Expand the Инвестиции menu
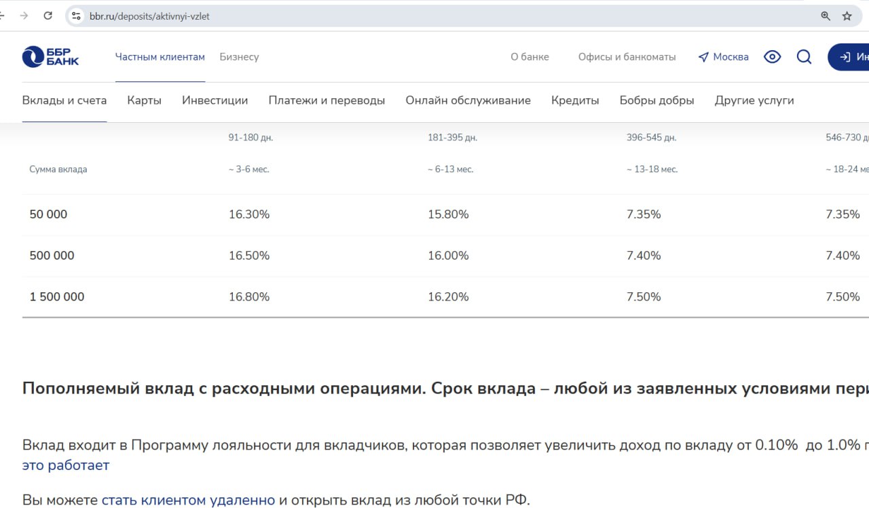 click(215, 100)
